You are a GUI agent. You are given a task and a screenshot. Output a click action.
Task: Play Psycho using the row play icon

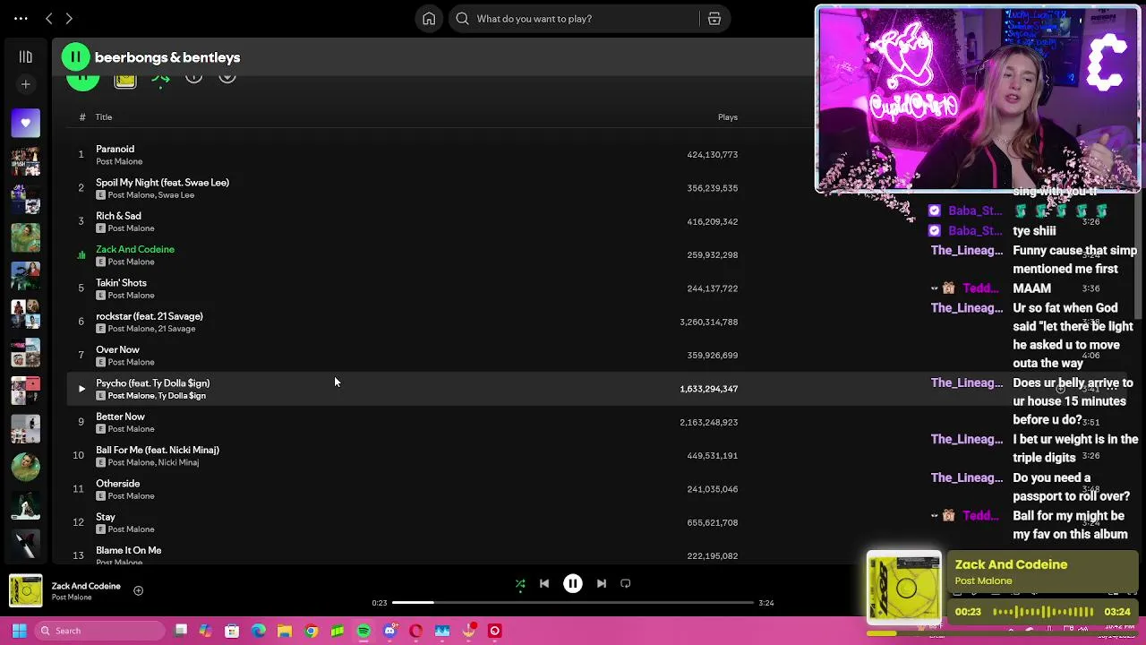tap(81, 389)
